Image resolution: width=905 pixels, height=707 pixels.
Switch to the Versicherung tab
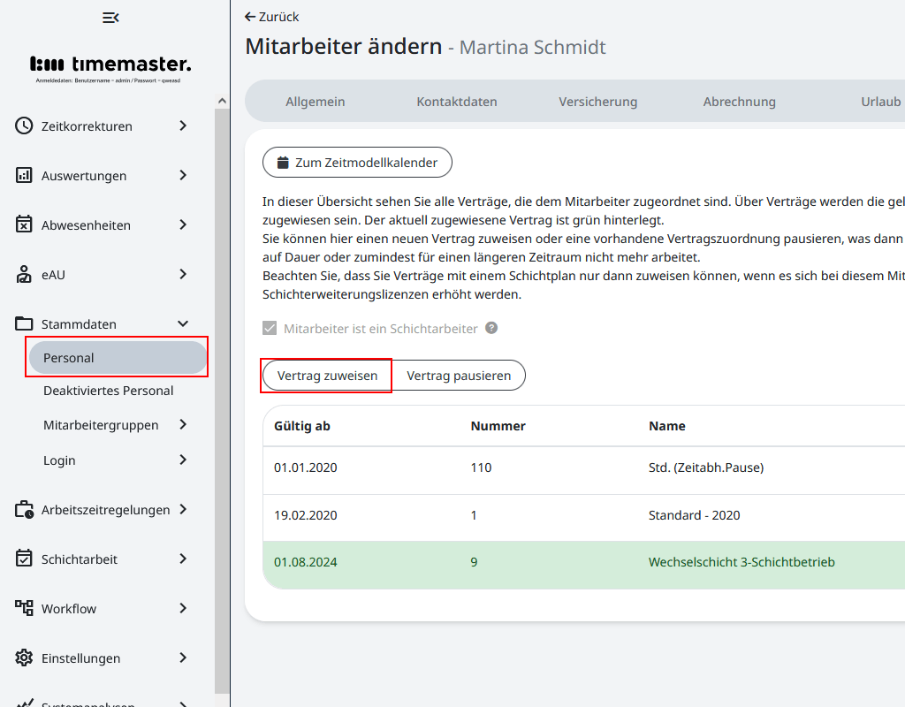(x=597, y=101)
